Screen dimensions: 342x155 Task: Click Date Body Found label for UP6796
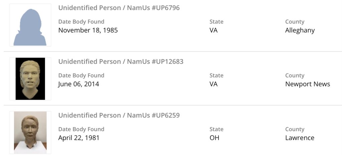tap(81, 22)
